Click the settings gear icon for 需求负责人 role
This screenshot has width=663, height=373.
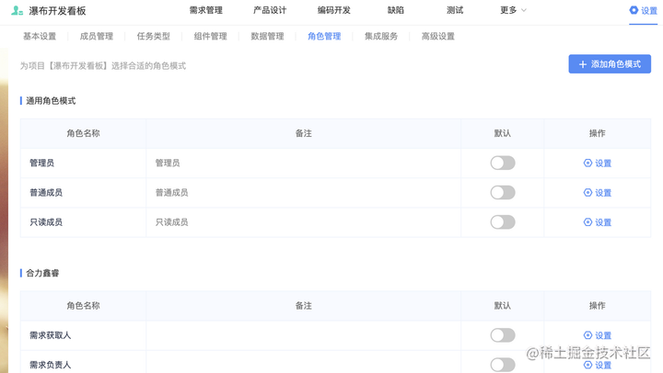click(587, 365)
